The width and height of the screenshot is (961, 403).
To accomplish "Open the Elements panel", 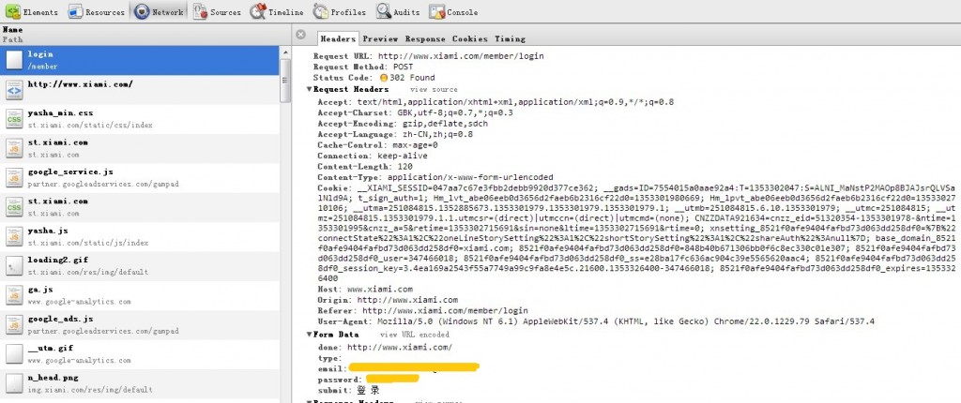I will pyautogui.click(x=32, y=11).
